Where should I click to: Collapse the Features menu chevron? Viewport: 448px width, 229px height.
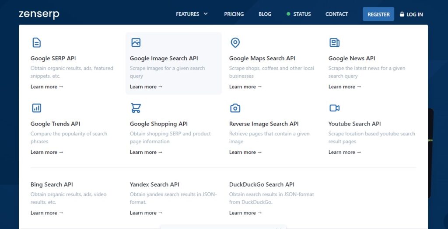click(x=206, y=14)
